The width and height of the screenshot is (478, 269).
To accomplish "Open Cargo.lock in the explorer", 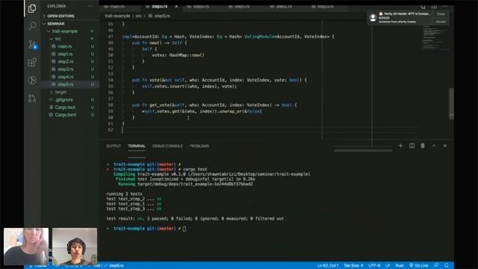I will click(65, 108).
